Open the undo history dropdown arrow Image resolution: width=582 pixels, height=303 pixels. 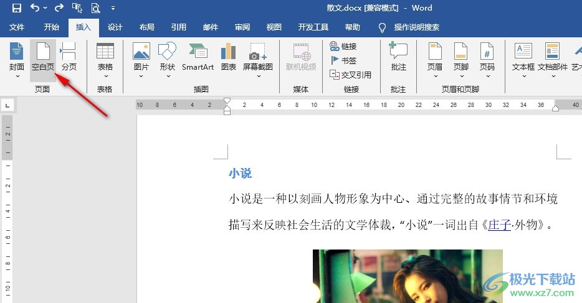coord(45,8)
